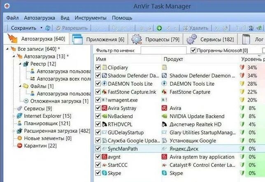Image resolution: width=265 pixels, height=182 pixels.
Task: Click the refresh icon next to Сохранить
Action: pos(48,28)
